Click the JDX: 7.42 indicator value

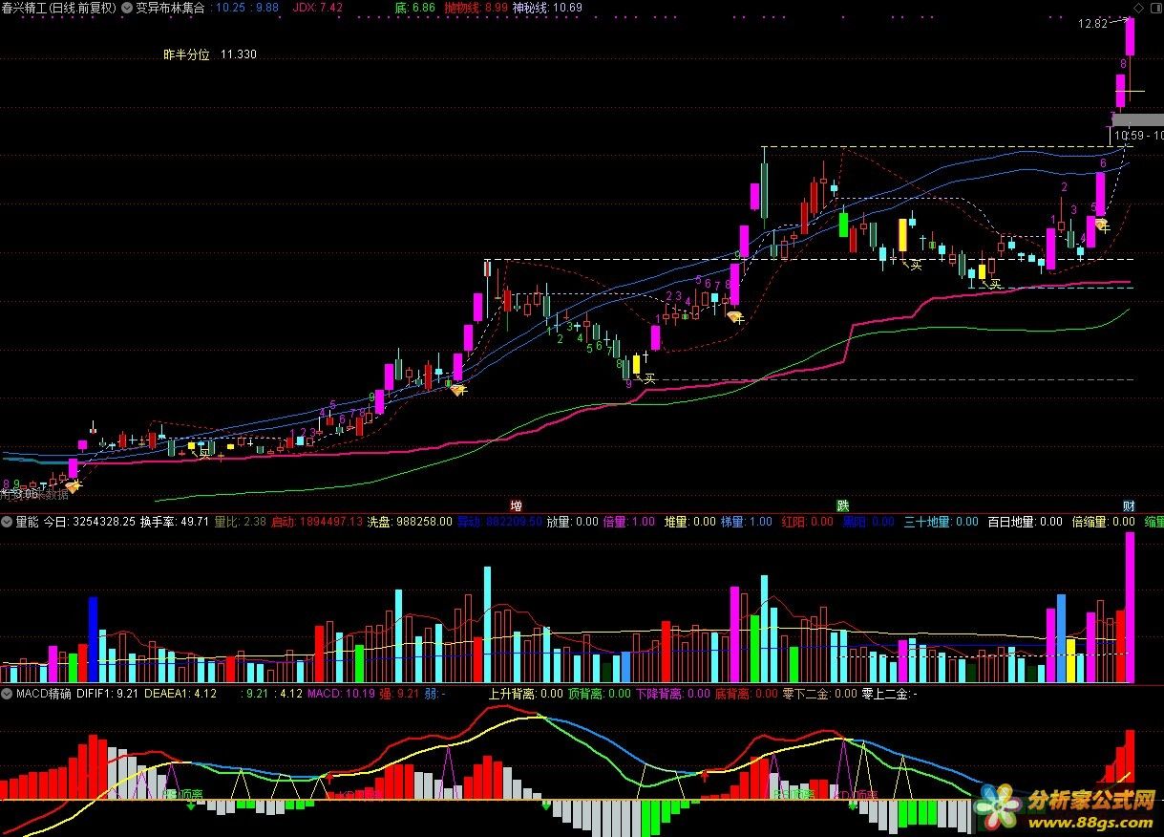coord(317,7)
